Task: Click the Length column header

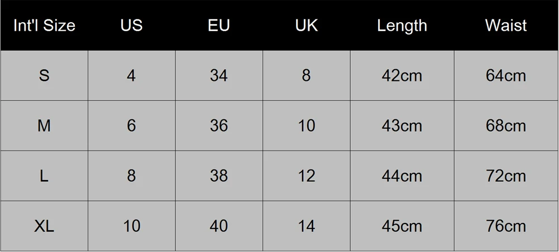Action: point(402,26)
